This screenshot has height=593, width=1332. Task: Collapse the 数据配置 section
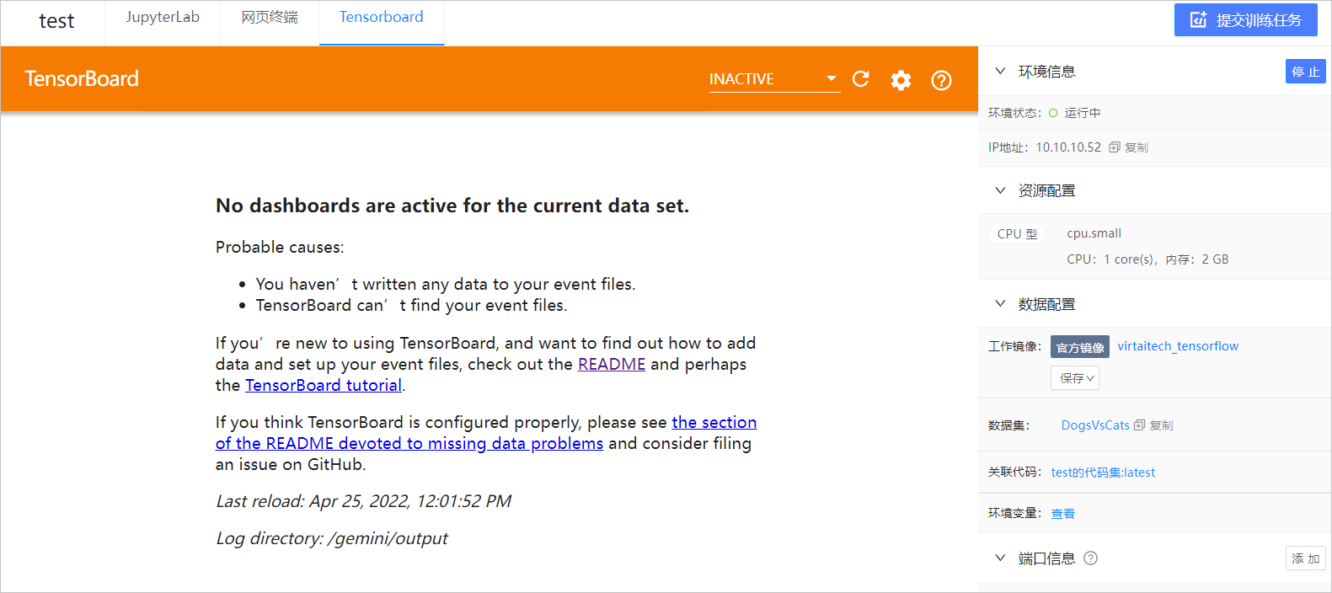(x=1000, y=304)
